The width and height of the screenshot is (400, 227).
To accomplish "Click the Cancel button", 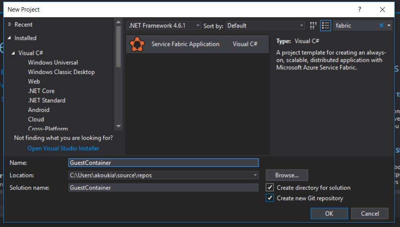I will pyautogui.click(x=370, y=213).
